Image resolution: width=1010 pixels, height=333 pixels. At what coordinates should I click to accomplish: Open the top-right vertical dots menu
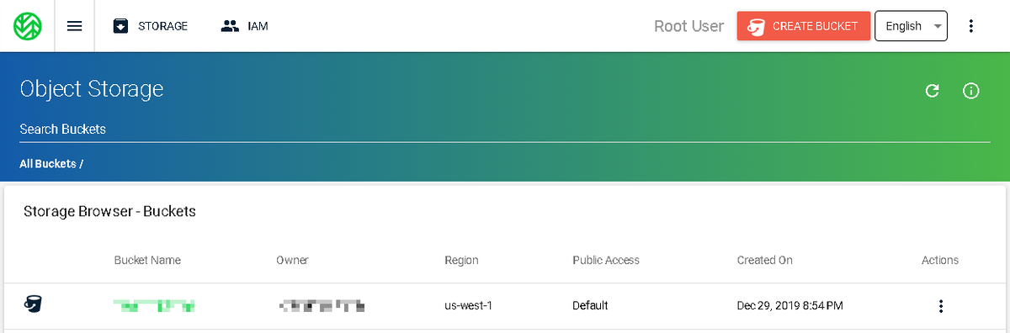click(970, 26)
